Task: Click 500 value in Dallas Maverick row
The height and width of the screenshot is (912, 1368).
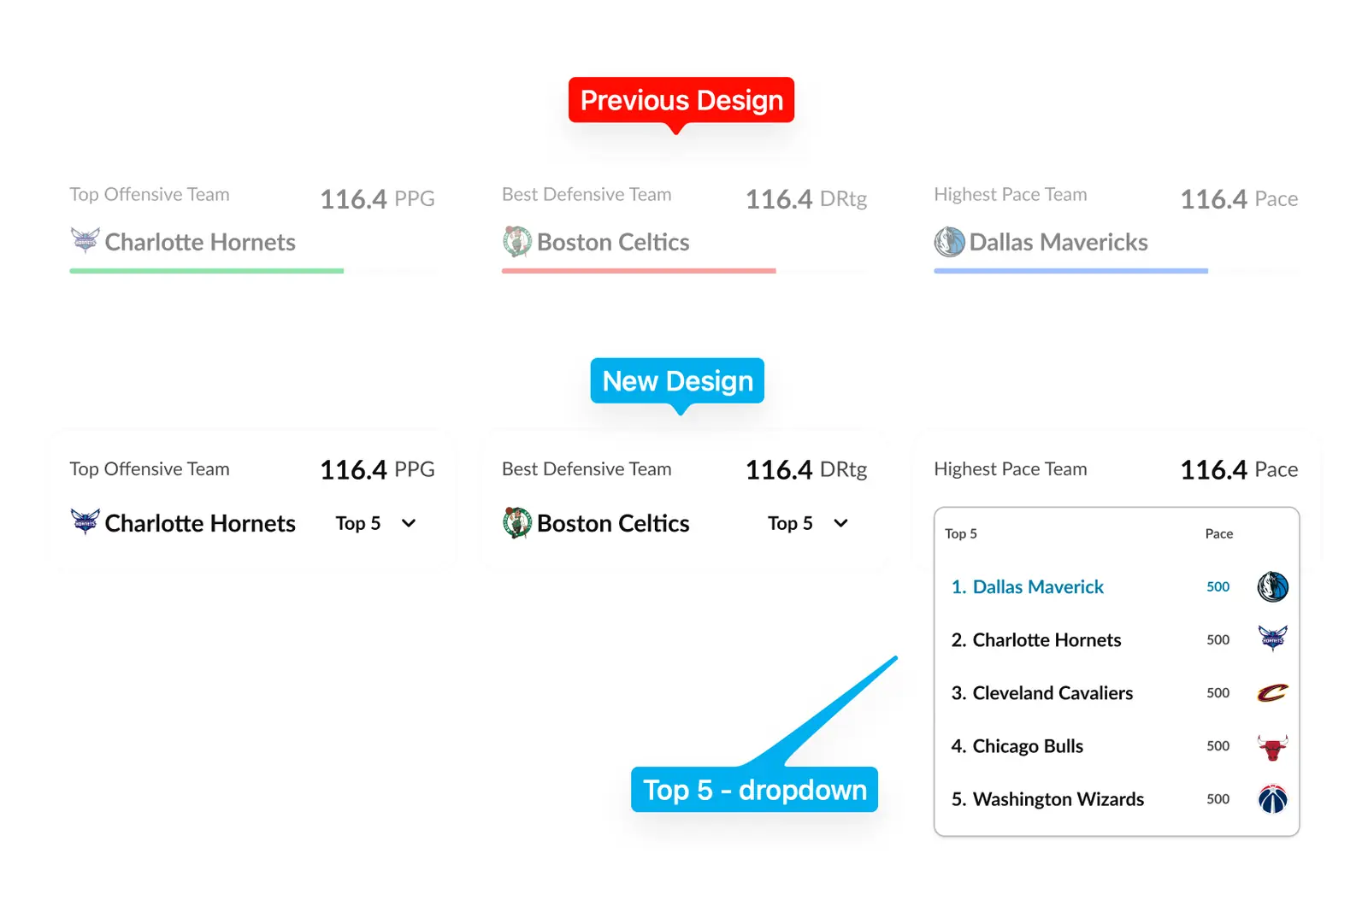Action: click(x=1218, y=586)
